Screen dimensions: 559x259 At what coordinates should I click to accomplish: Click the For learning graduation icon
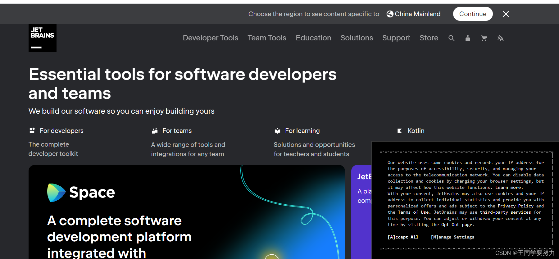[x=277, y=131]
